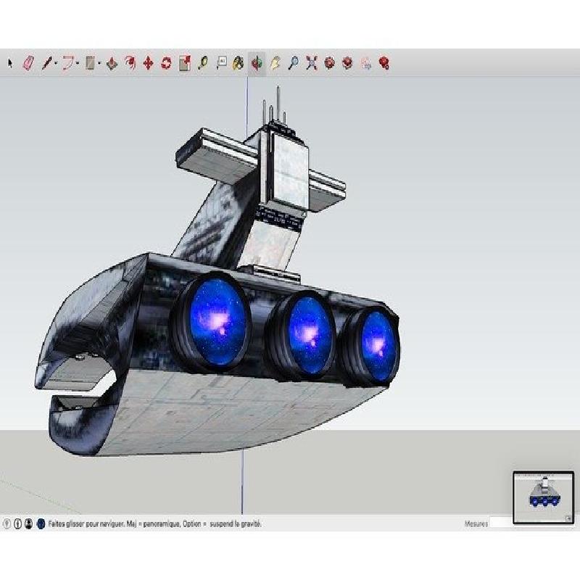Open the 3D Warehouse

[330, 63]
